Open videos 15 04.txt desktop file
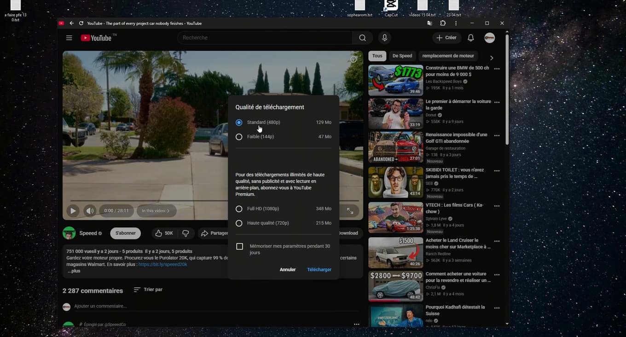 422,8
